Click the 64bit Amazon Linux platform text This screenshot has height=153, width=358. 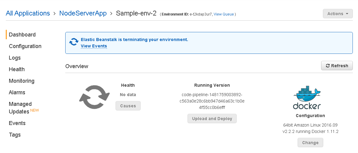(310, 128)
